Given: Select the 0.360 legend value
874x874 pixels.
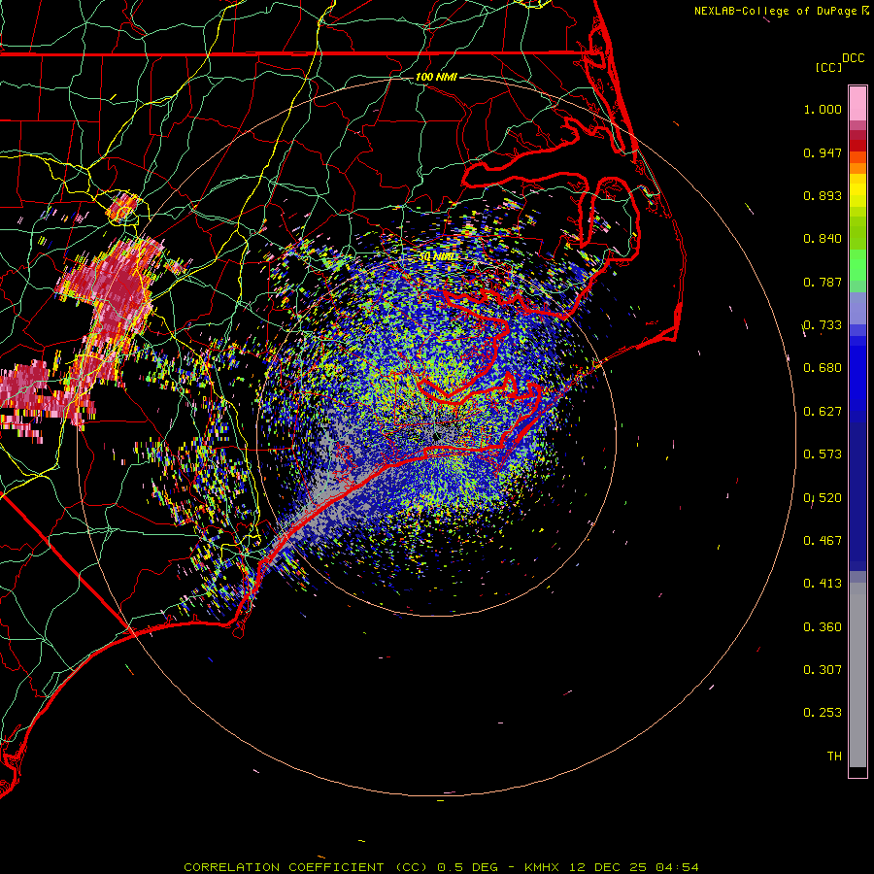Looking at the screenshot, I should [x=823, y=627].
